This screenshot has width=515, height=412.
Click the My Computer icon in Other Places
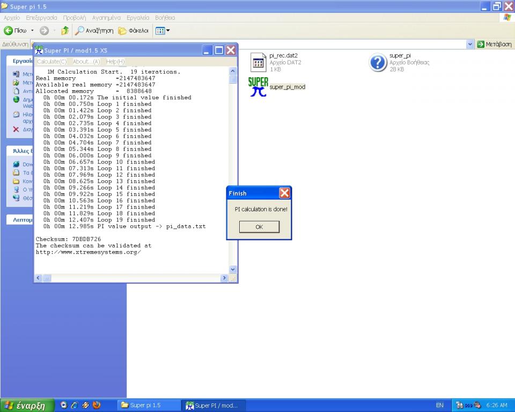click(x=16, y=189)
